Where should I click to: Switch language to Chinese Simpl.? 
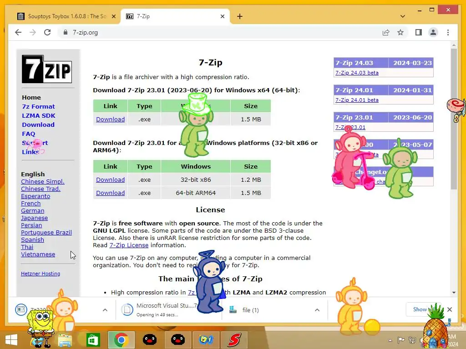tap(42, 182)
